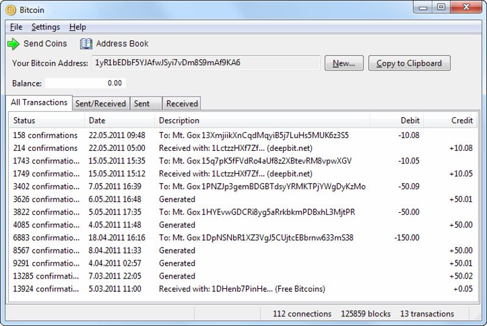Sort by the Date column header
Screen dimensions: 487x326
coord(119,120)
